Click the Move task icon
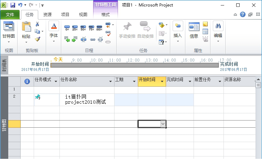The height and width of the screenshot is (165, 262). (x=162, y=34)
